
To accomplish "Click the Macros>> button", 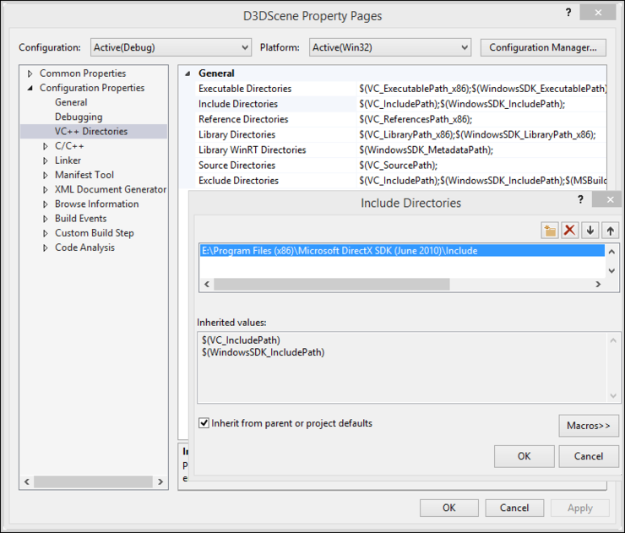I will point(588,426).
